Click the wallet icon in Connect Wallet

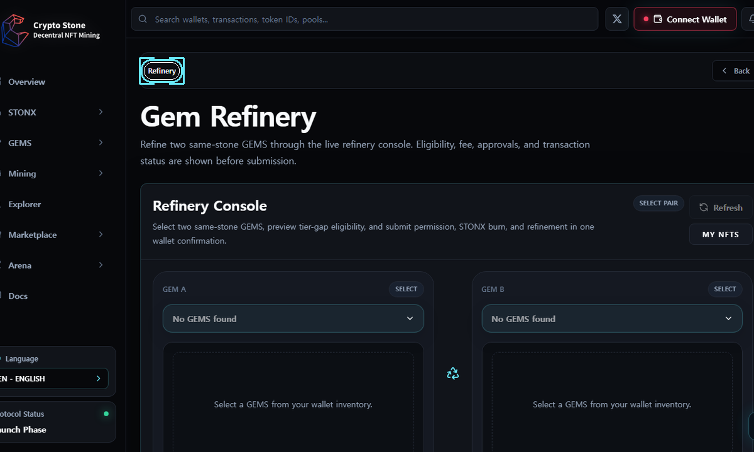(x=658, y=19)
